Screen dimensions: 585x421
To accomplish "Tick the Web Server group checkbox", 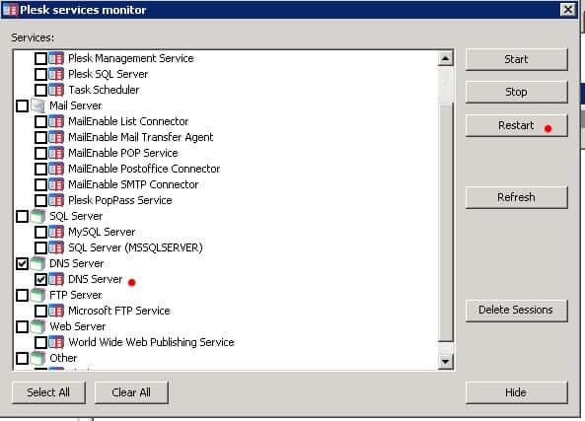I will click(x=22, y=326).
